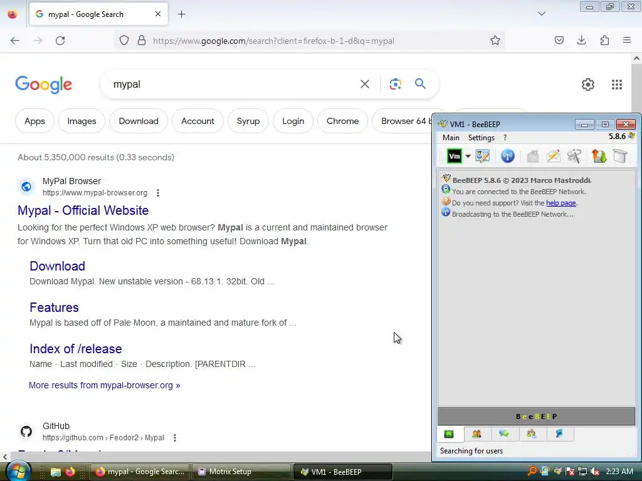Select the groups tab in BeeBEEP bottom bar

click(532, 434)
